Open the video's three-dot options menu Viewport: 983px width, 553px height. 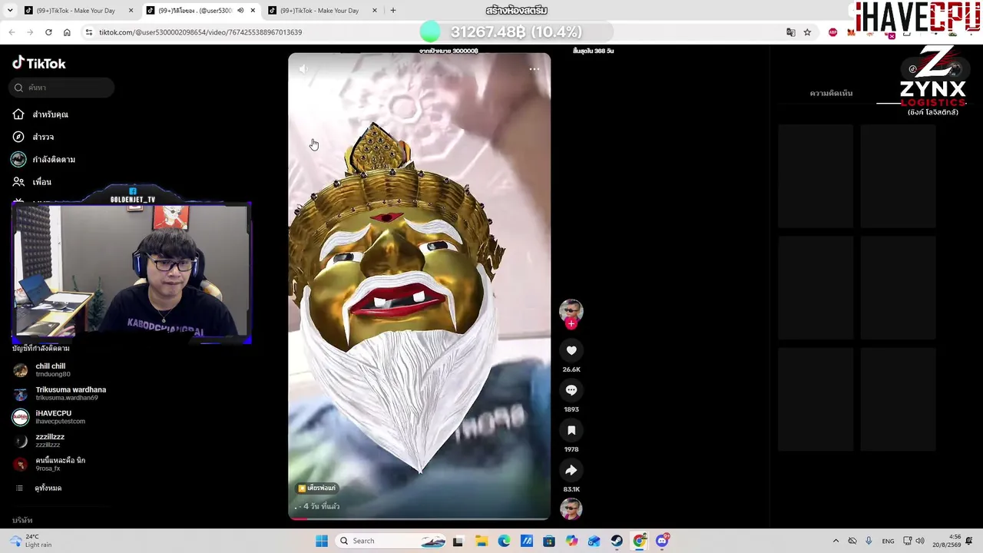[535, 69]
